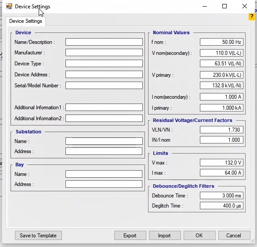Click the yellow help question mark icon
This screenshot has height=247, width=257.
252,17
